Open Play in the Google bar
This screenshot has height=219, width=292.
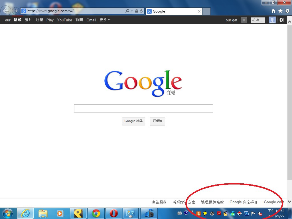point(50,20)
